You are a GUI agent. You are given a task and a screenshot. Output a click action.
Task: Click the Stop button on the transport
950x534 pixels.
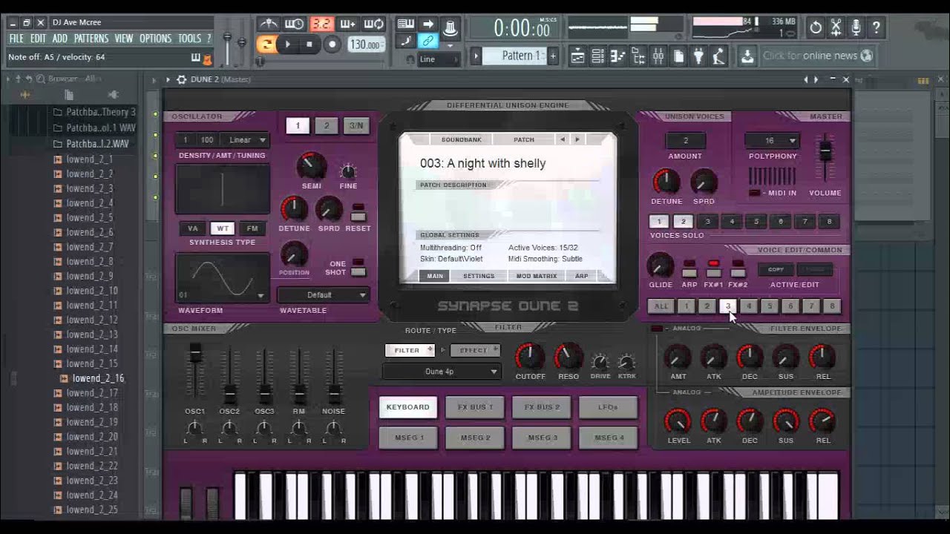(310, 43)
